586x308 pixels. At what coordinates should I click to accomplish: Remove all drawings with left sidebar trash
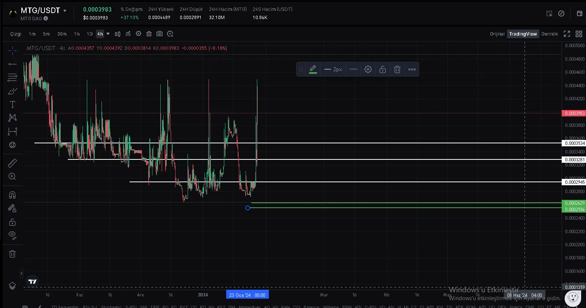click(12, 254)
